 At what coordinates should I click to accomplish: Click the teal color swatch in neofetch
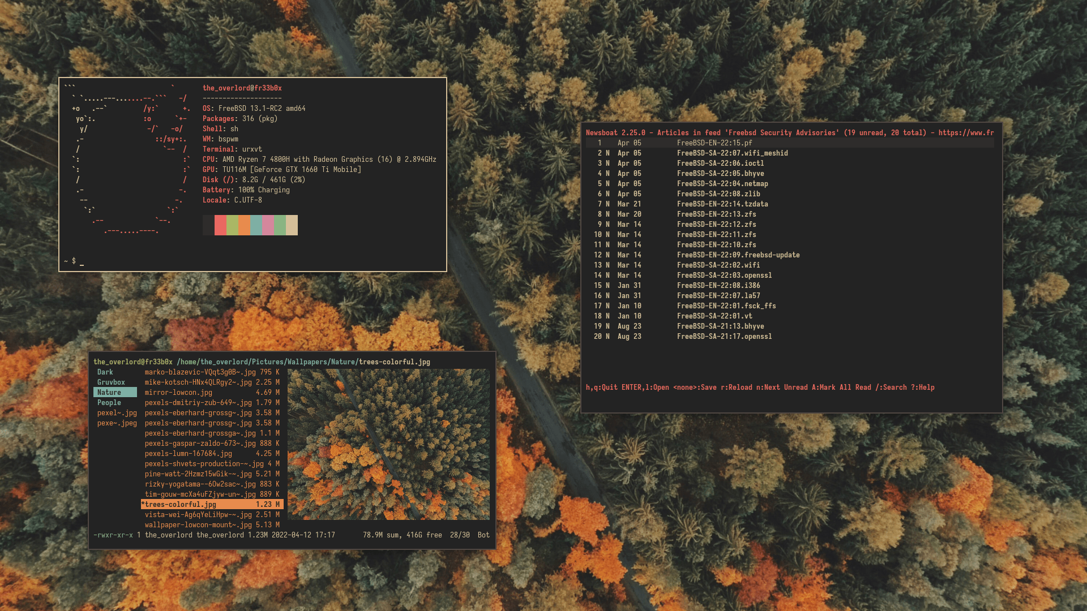point(256,225)
